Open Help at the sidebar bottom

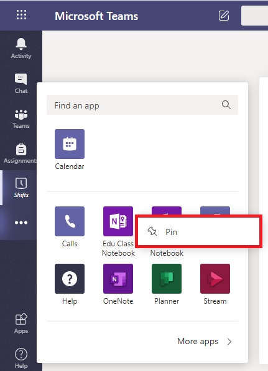point(21,359)
